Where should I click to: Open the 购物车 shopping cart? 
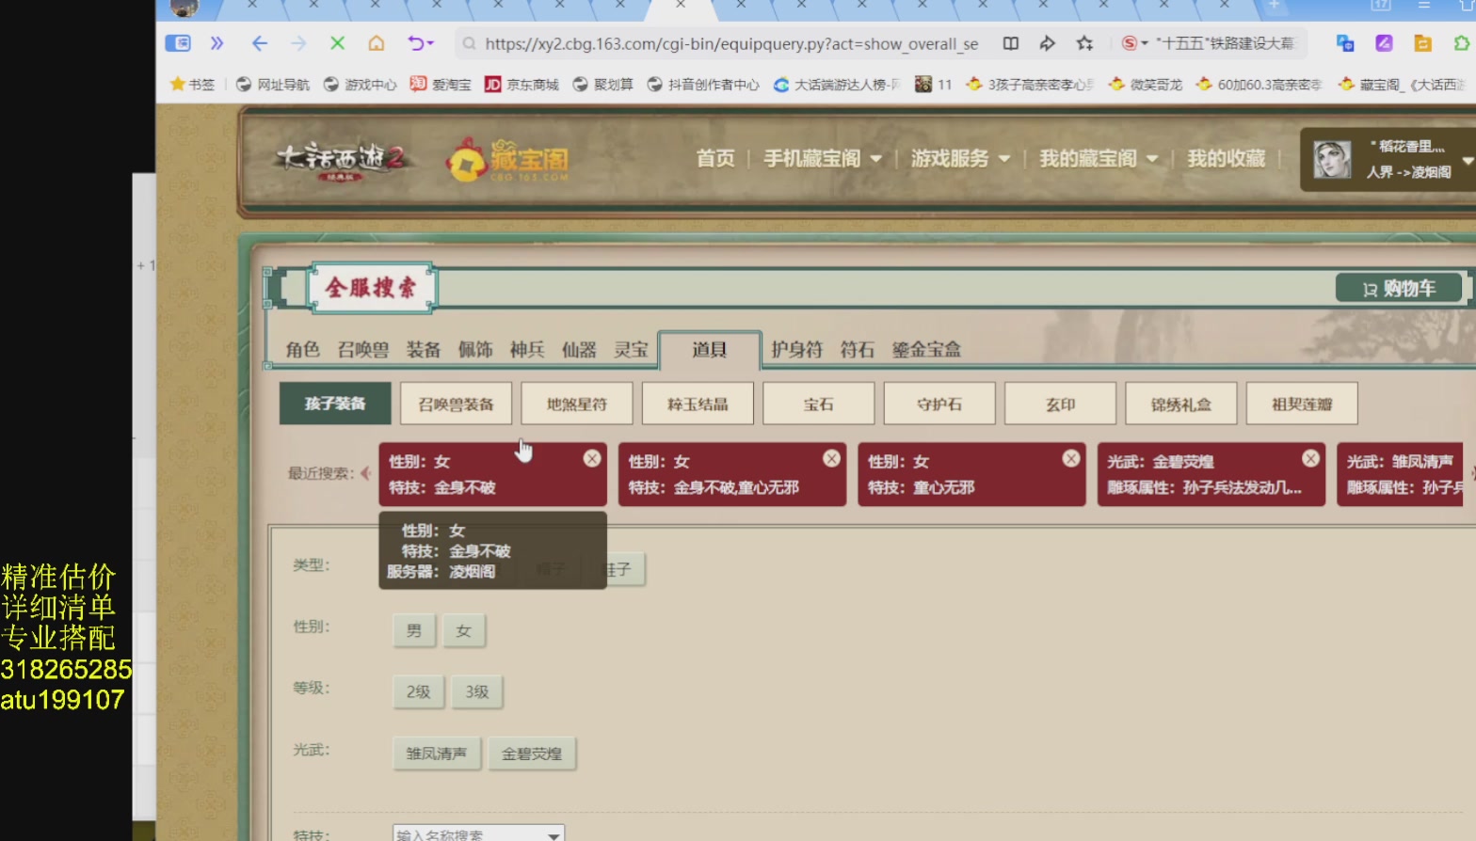(1399, 289)
